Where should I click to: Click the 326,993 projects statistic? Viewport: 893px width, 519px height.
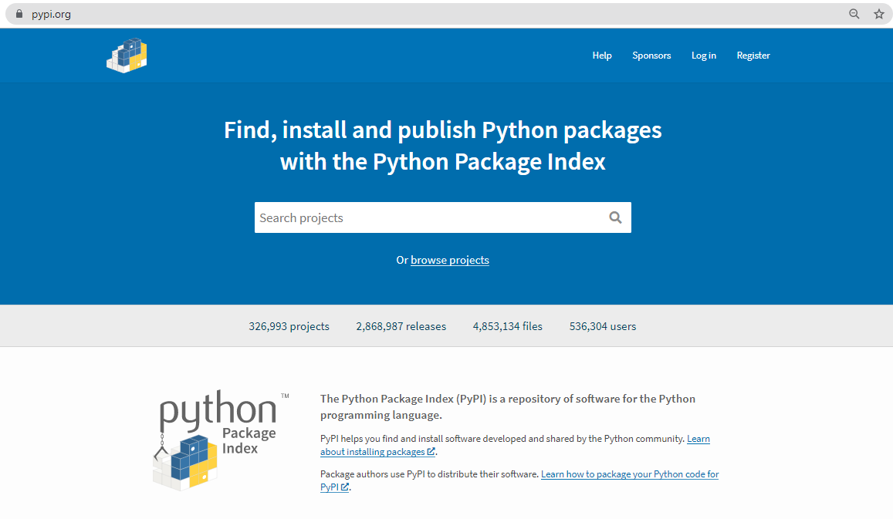click(289, 326)
